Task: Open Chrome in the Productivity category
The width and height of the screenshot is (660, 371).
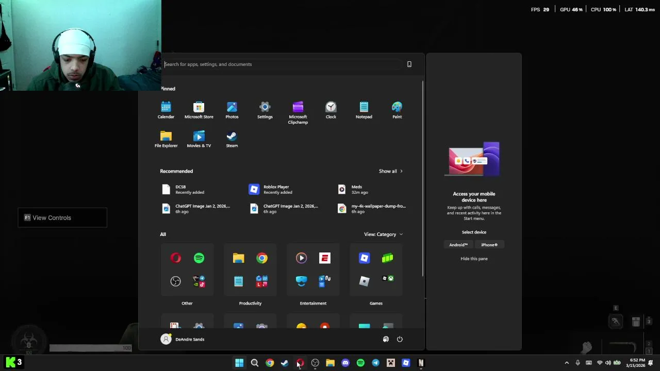Action: (x=262, y=258)
